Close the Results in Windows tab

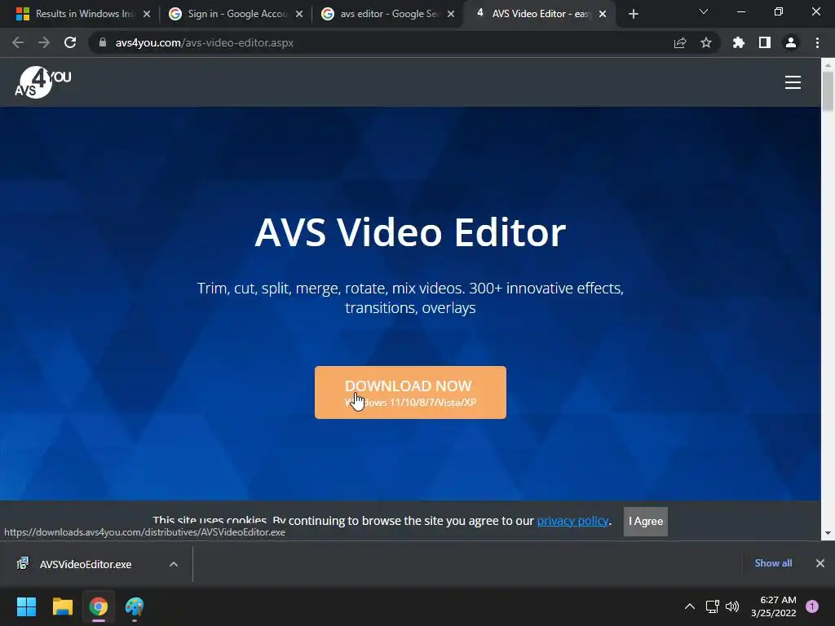(x=147, y=14)
